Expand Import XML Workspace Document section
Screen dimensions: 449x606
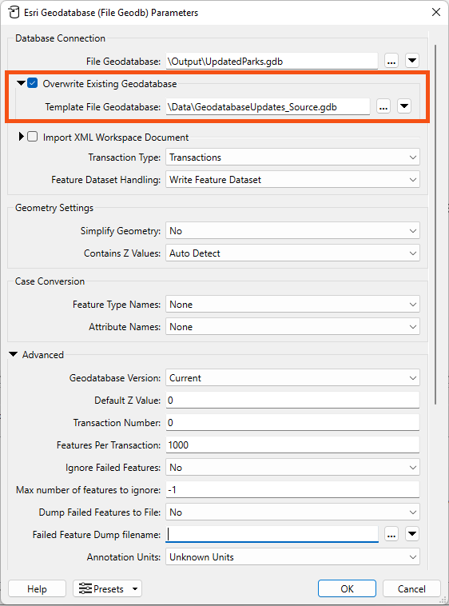[x=22, y=137]
